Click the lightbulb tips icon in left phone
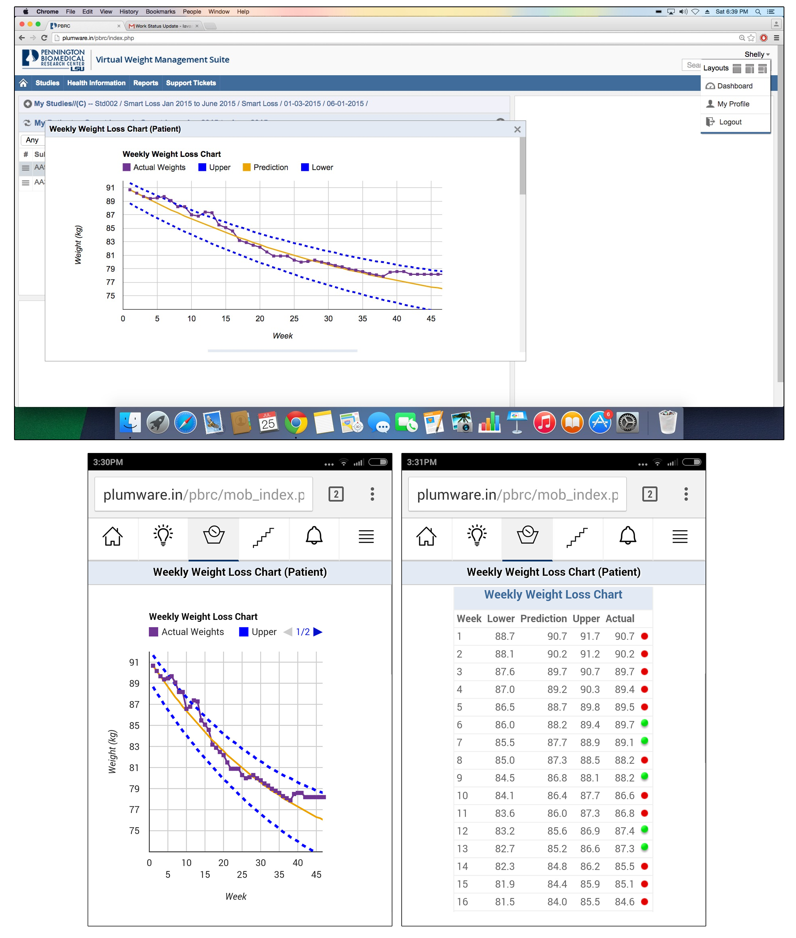 click(x=163, y=536)
